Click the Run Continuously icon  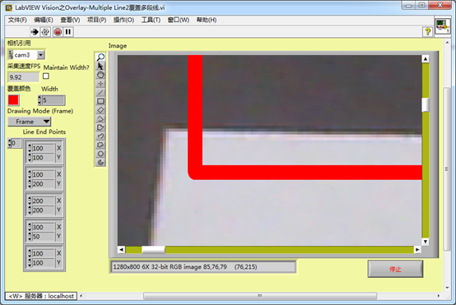pyautogui.click(x=45, y=32)
